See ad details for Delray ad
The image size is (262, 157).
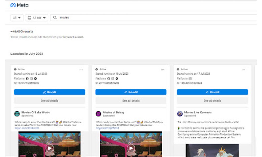pos(131,100)
